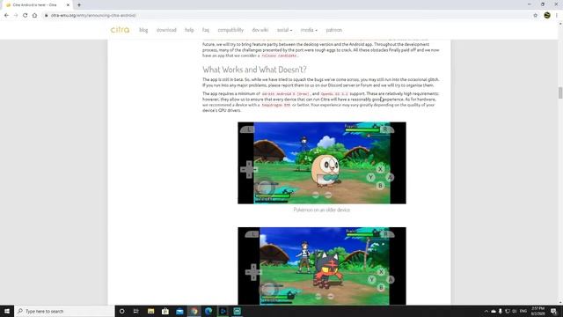
Task: Open the compatibility nav link
Action: [x=230, y=30]
